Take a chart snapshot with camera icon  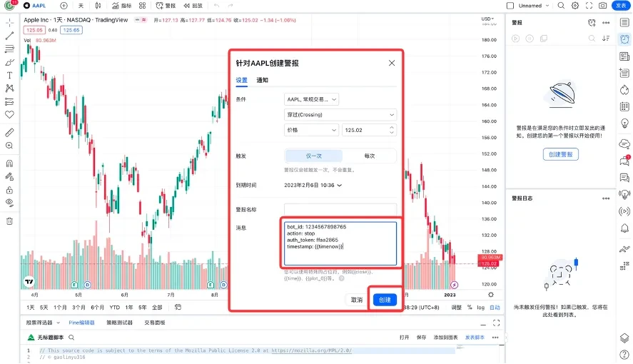click(603, 6)
